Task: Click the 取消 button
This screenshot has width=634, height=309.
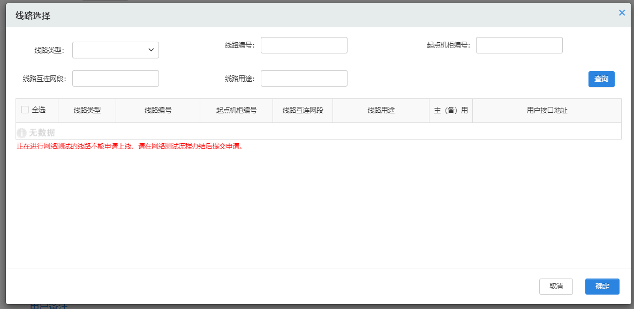Action: [x=556, y=287]
